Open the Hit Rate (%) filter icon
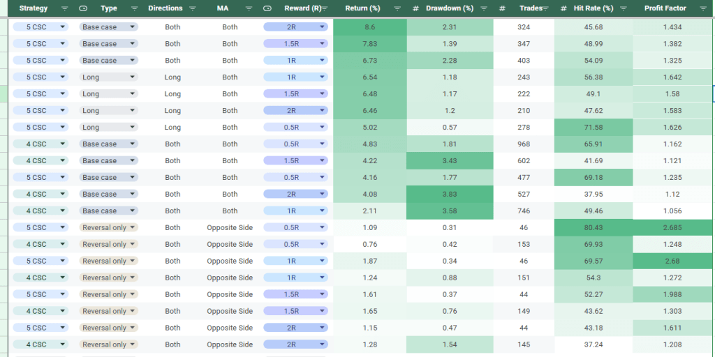This screenshot has height=357, width=715. tap(624, 8)
